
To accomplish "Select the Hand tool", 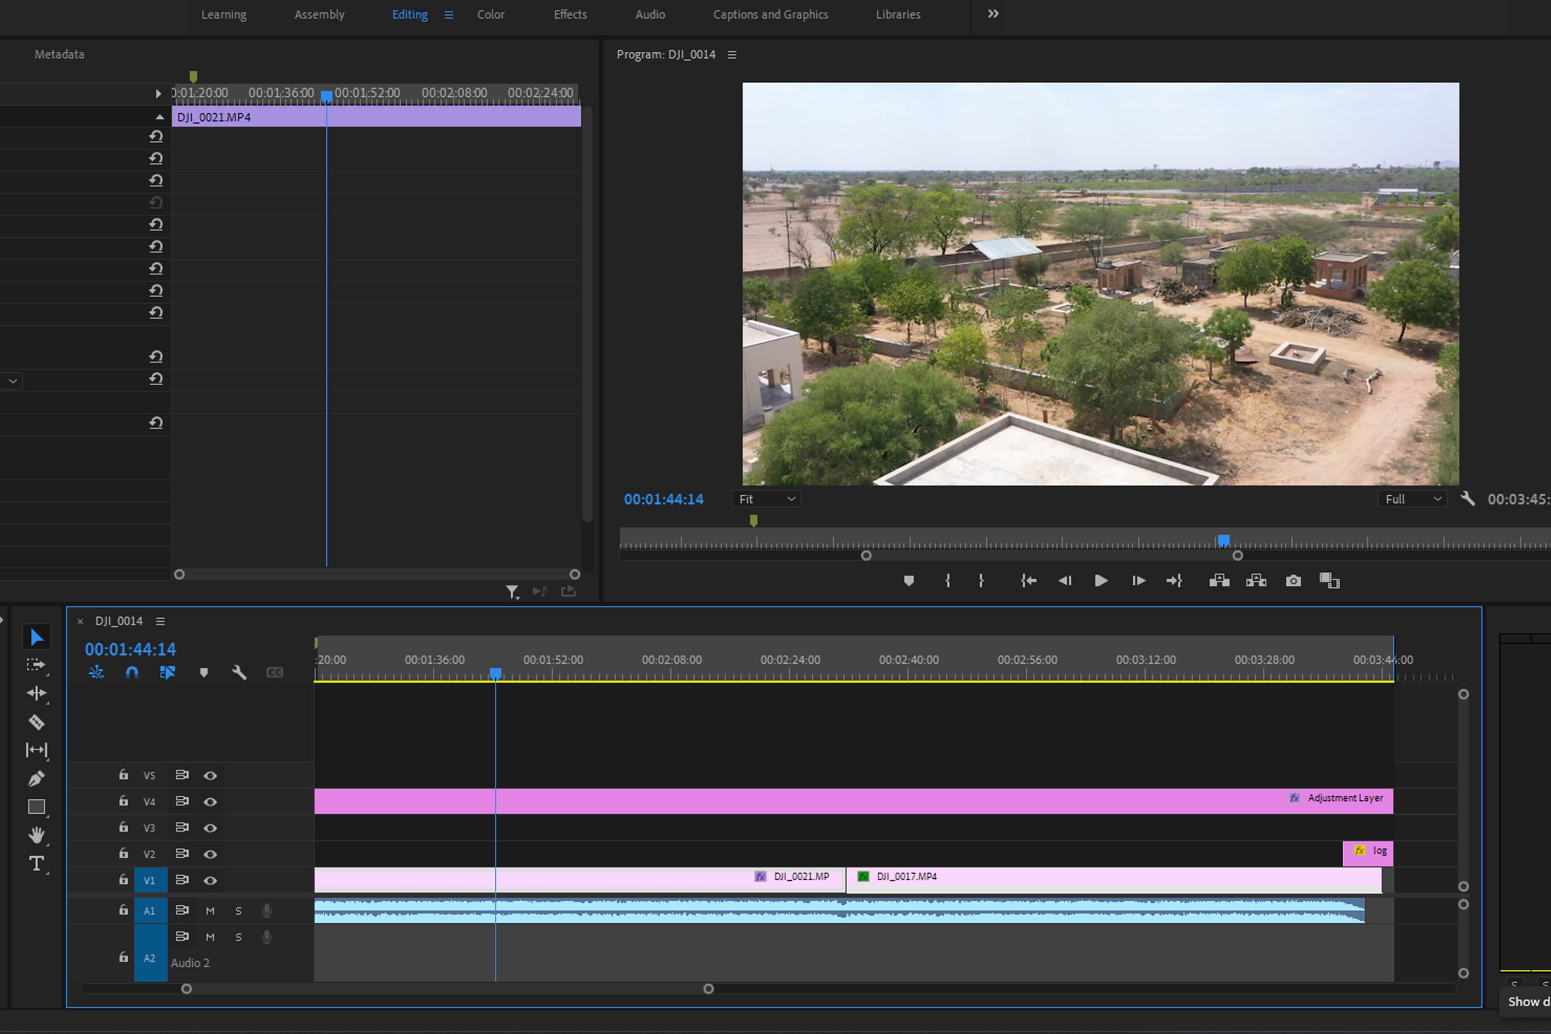I will (36, 835).
